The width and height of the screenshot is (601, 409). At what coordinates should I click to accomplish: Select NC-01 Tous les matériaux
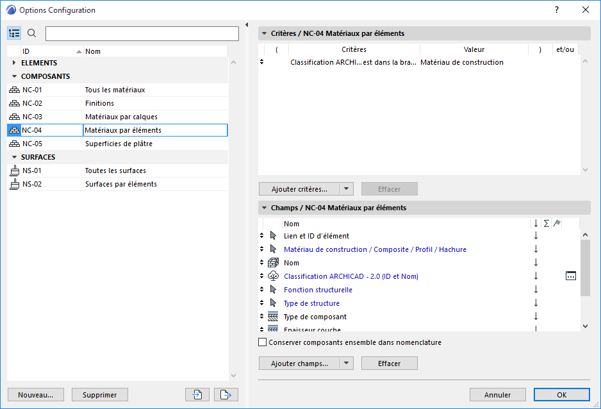click(x=115, y=90)
